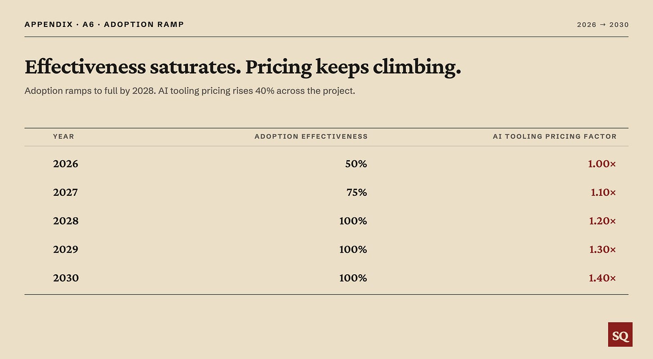
Task: Click the 2026 → 2030 range label
Action: tap(603, 25)
